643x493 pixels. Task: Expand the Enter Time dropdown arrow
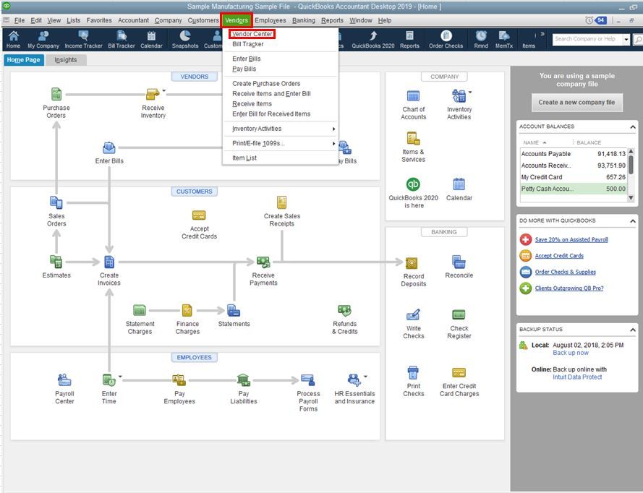(x=120, y=376)
